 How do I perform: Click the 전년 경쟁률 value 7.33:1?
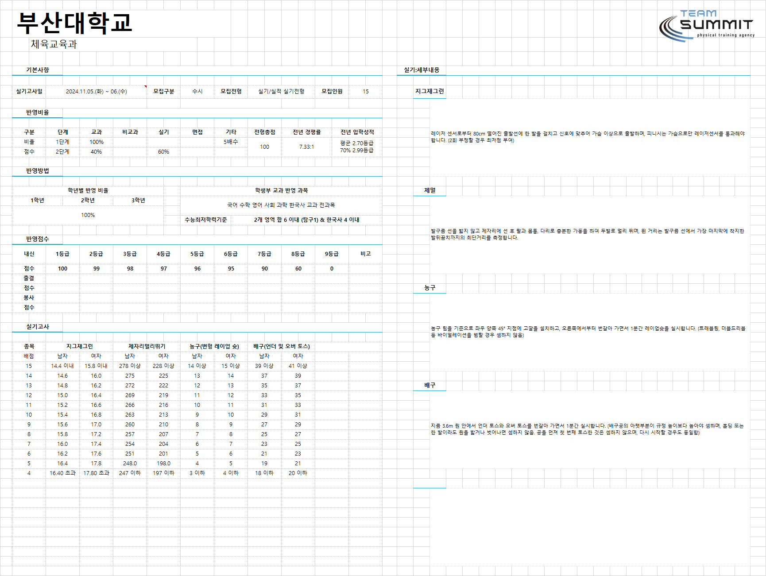[306, 147]
